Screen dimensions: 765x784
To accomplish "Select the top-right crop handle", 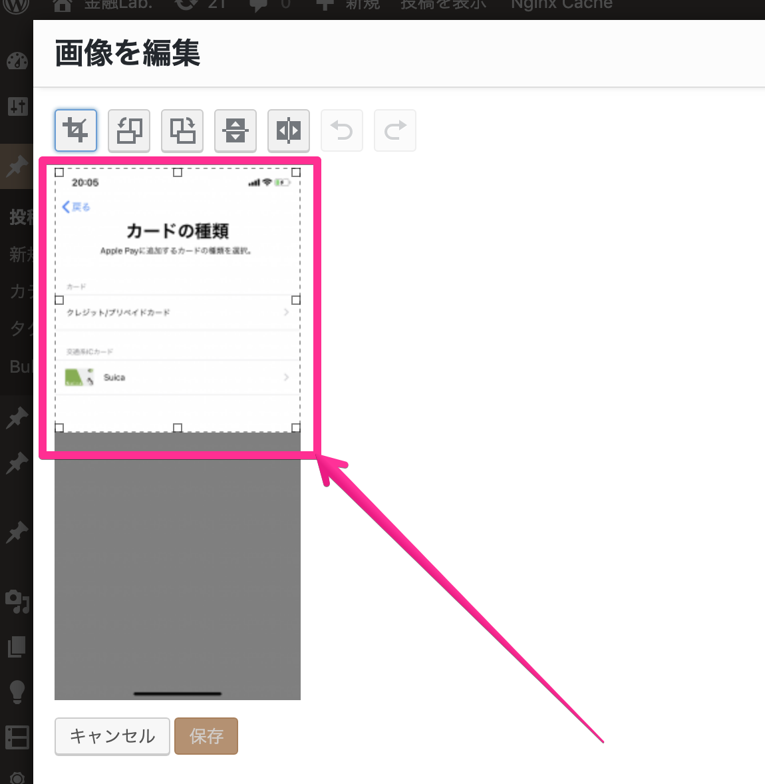I will [296, 172].
